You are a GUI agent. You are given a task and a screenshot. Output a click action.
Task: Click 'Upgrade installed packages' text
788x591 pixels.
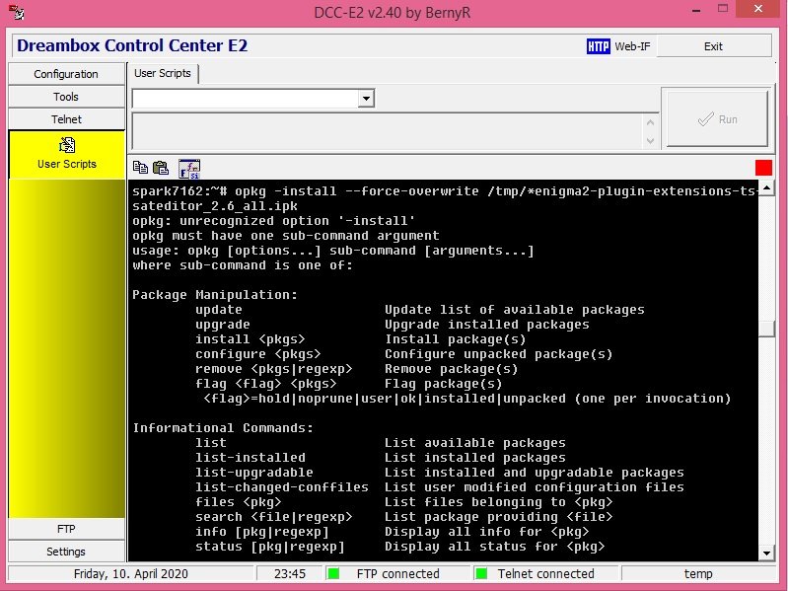[487, 325]
